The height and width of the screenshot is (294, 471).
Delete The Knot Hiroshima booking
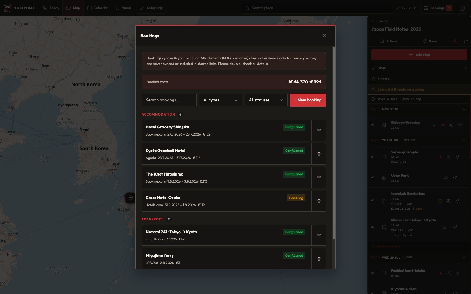click(319, 177)
